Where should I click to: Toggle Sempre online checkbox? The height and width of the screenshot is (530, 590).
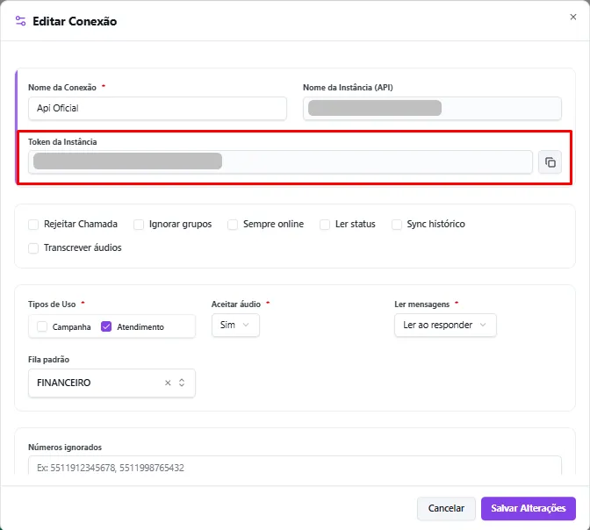pos(233,225)
